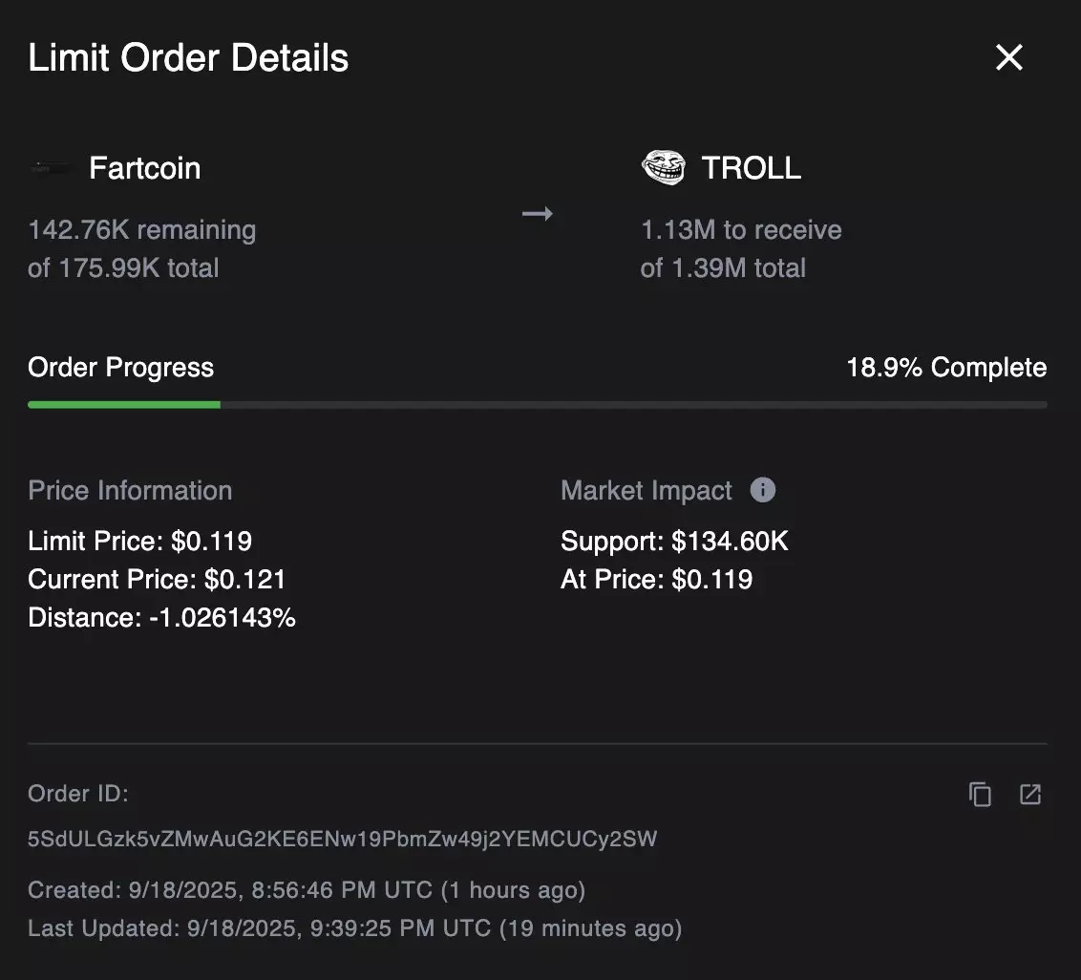Click the TROLL token name
Viewport: 1081px width, 980px height.
[752, 168]
